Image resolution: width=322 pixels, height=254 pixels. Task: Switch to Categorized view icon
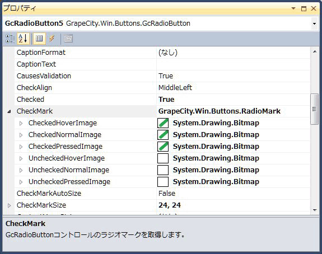10,39
